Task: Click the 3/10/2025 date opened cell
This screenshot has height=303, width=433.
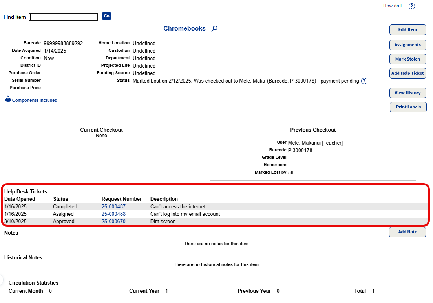Action: 15,221
